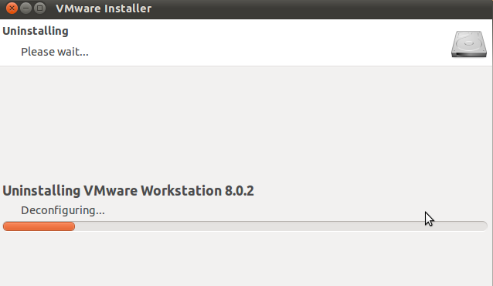Viewport: 493px width, 286px height.
Task: Click the Deconfiguring... status text
Action: pos(63,210)
